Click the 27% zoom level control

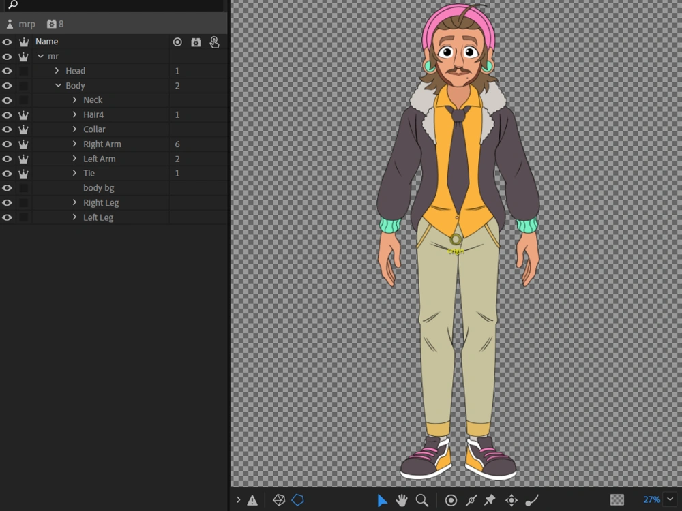(651, 499)
